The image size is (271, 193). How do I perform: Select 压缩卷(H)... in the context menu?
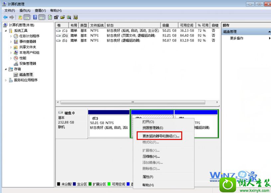click(x=164, y=157)
